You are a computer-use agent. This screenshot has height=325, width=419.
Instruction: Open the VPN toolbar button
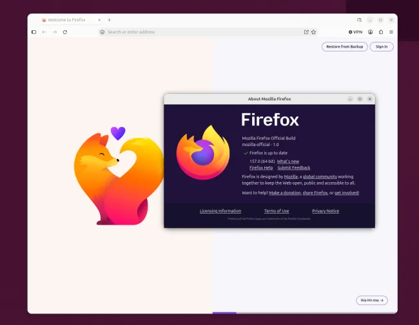coord(355,32)
